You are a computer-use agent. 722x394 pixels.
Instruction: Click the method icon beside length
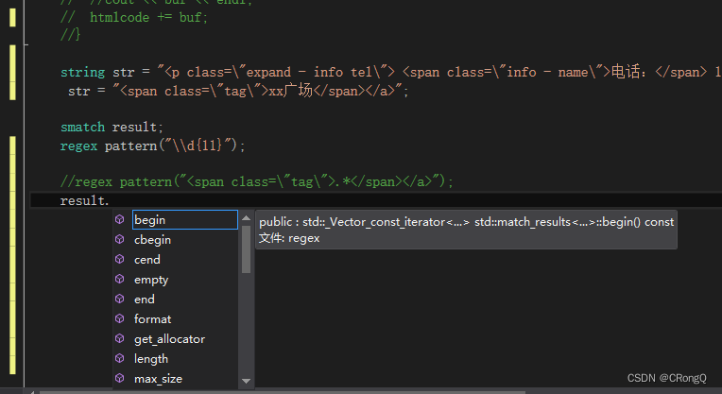pyautogui.click(x=120, y=358)
